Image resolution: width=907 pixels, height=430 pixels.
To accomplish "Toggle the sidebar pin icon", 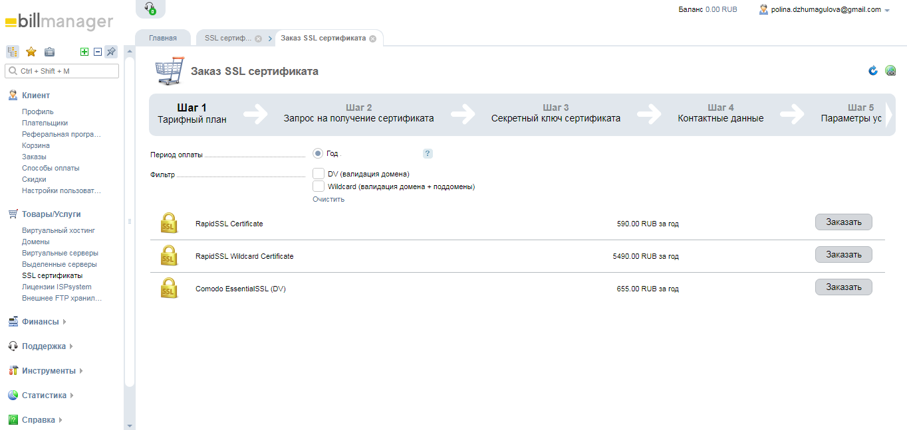I will [x=111, y=52].
